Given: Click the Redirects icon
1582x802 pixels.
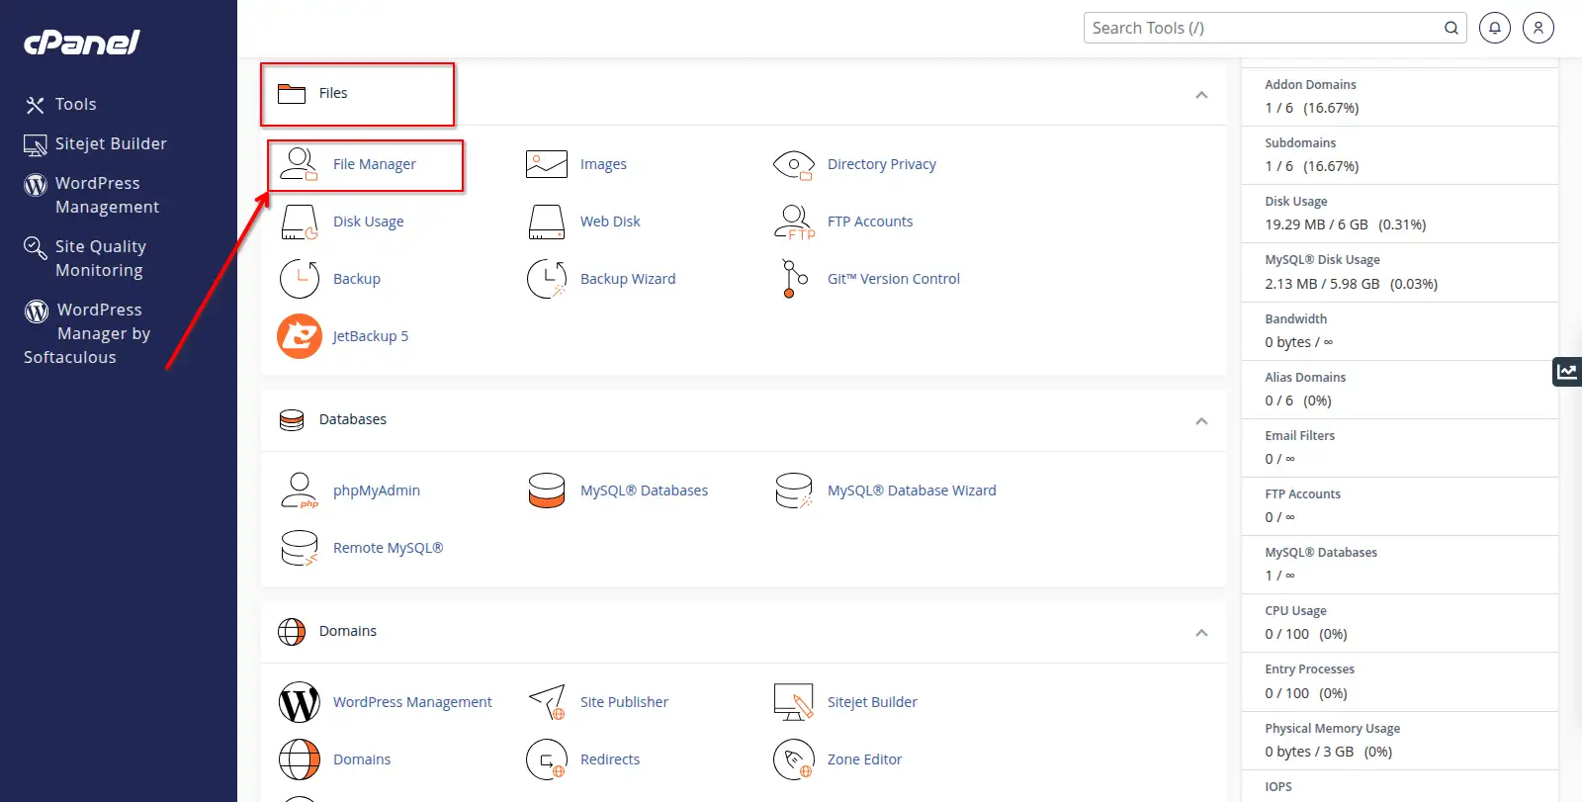Looking at the screenshot, I should click(547, 759).
